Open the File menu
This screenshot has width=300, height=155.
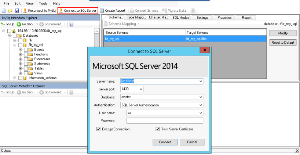[6, 3]
